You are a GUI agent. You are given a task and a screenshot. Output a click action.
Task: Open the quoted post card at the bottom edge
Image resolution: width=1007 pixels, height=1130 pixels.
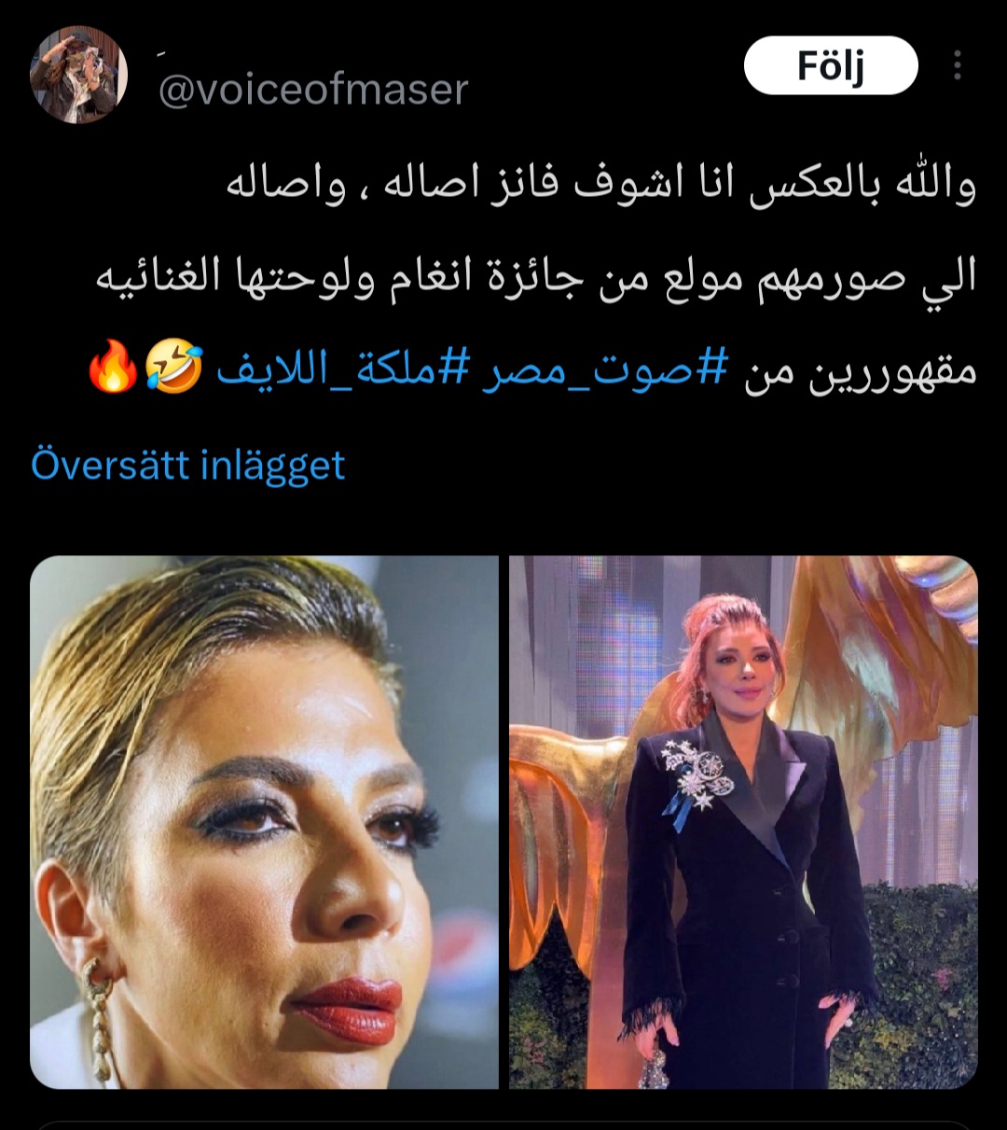click(504, 1124)
